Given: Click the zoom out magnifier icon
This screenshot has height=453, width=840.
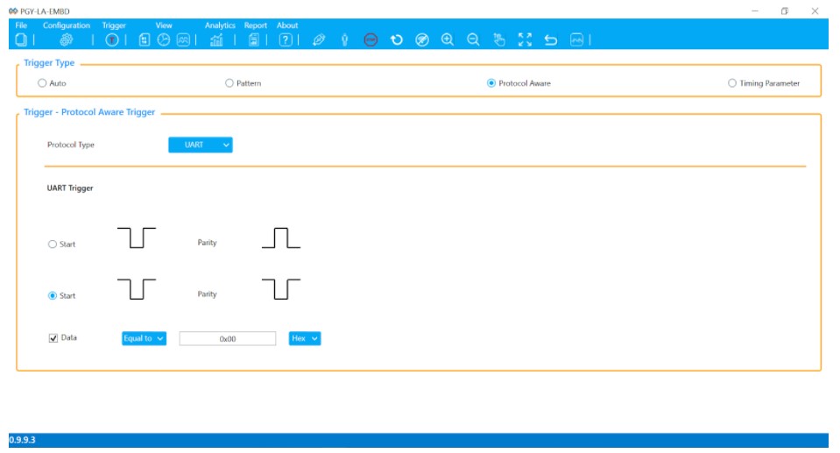Looking at the screenshot, I should coord(473,39).
